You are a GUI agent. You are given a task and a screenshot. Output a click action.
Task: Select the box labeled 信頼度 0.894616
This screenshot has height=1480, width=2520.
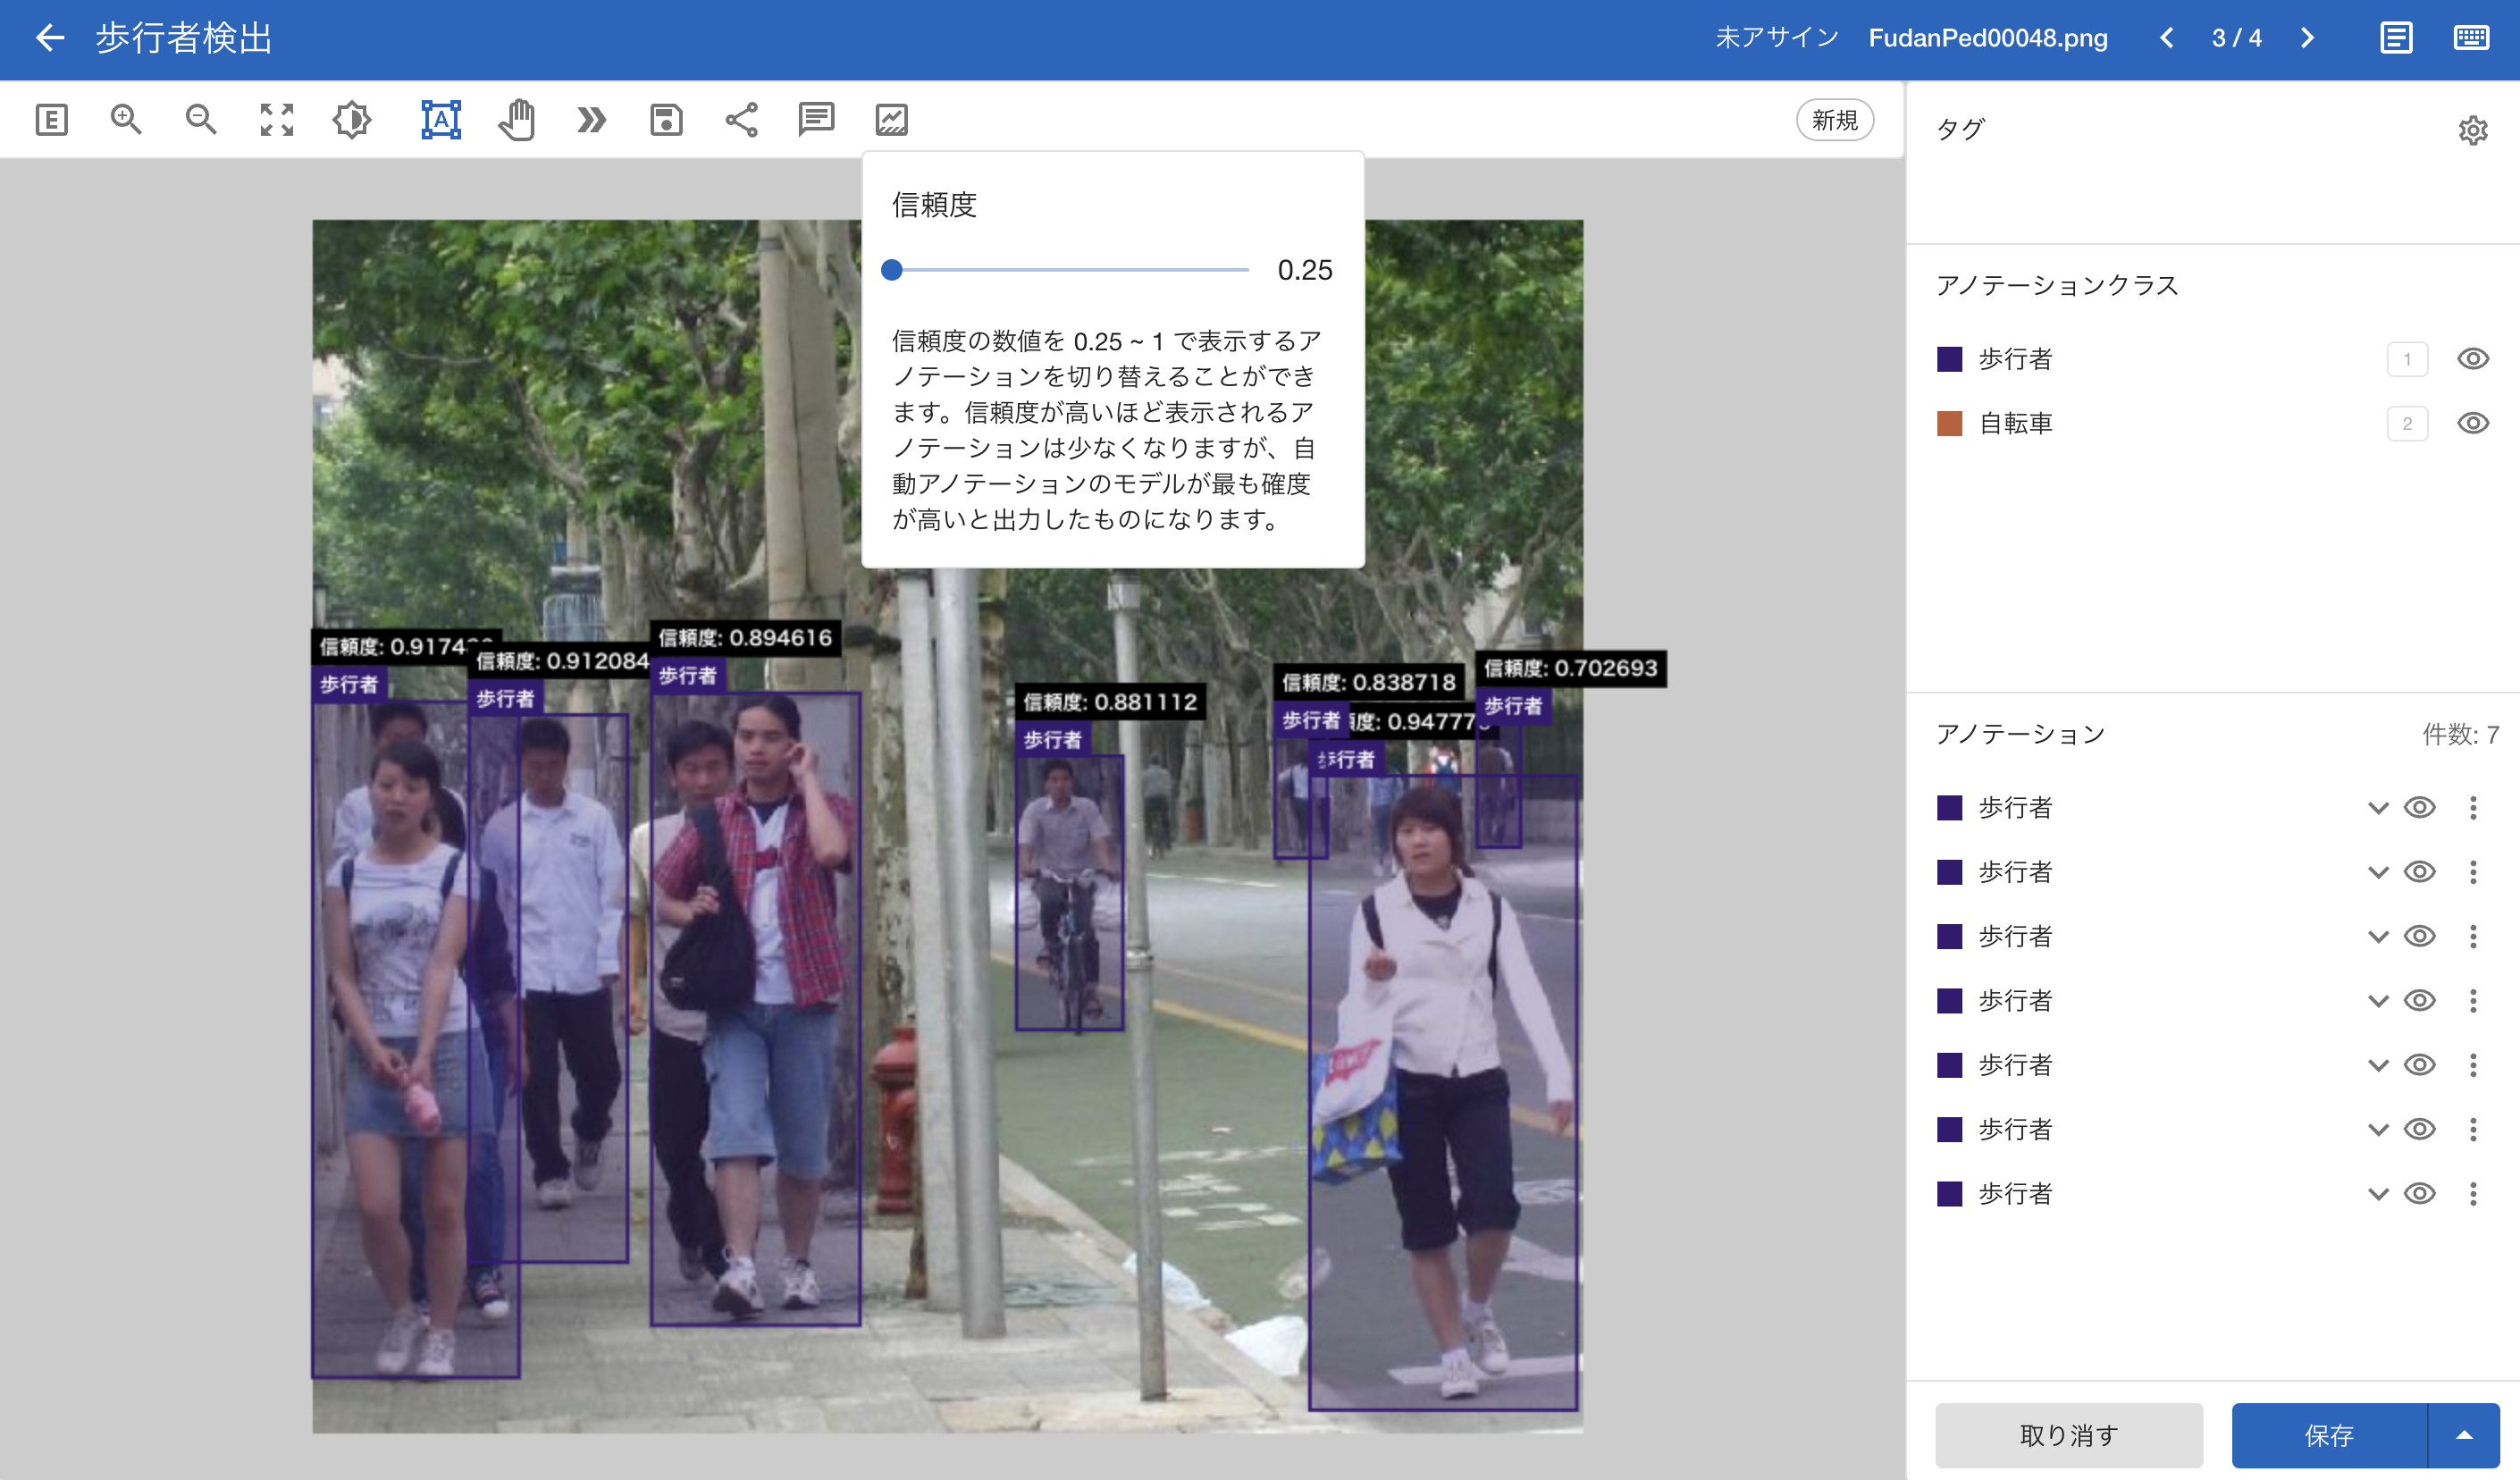coord(755,1009)
